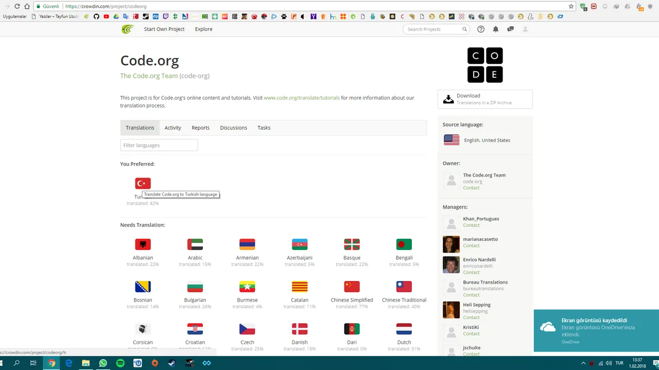Click inside Filter languages field
659x370 pixels.
159,145
